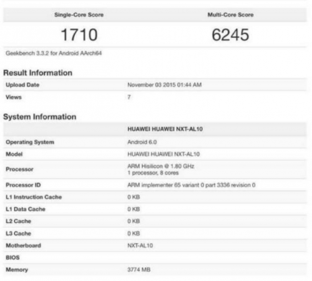Select the L1 Instruction Cache row
This screenshot has height=281, width=312.
(155, 197)
